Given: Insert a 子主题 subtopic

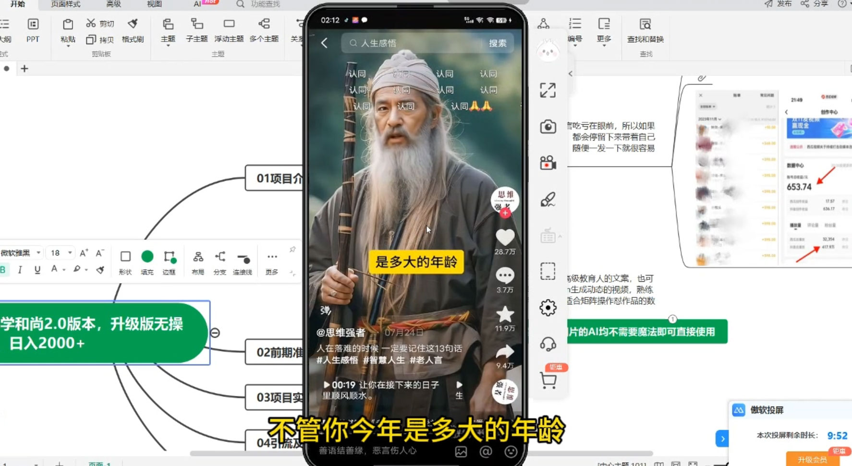Looking at the screenshot, I should click(x=196, y=29).
